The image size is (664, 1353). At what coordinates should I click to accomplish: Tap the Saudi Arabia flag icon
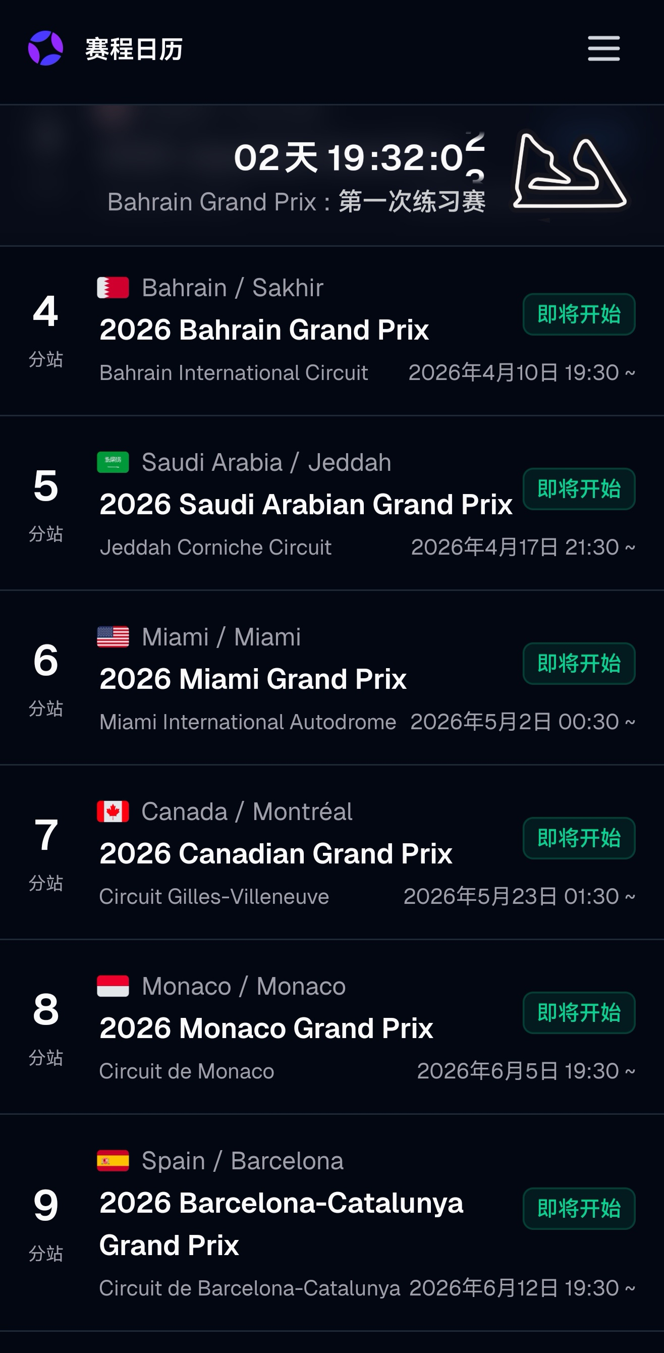pos(113,462)
